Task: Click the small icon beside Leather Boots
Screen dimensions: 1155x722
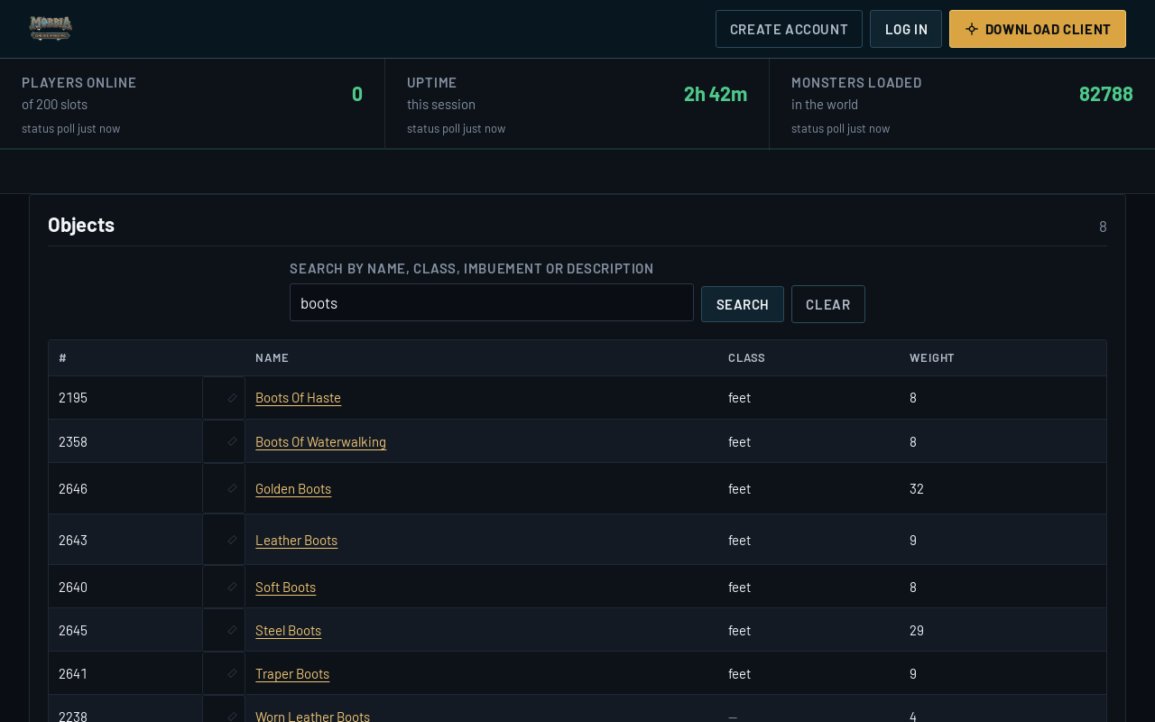Action: coord(232,540)
